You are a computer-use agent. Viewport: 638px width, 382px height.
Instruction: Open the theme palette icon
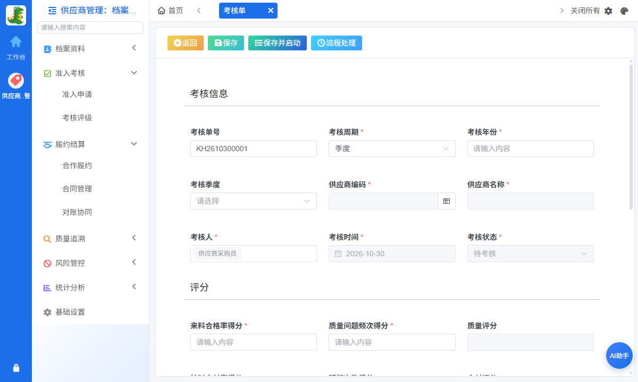[x=624, y=11]
